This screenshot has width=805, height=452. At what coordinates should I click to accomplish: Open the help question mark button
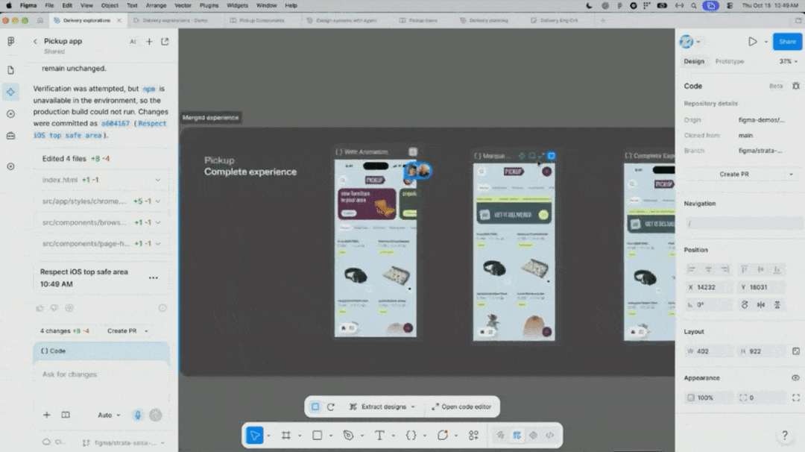tap(784, 436)
